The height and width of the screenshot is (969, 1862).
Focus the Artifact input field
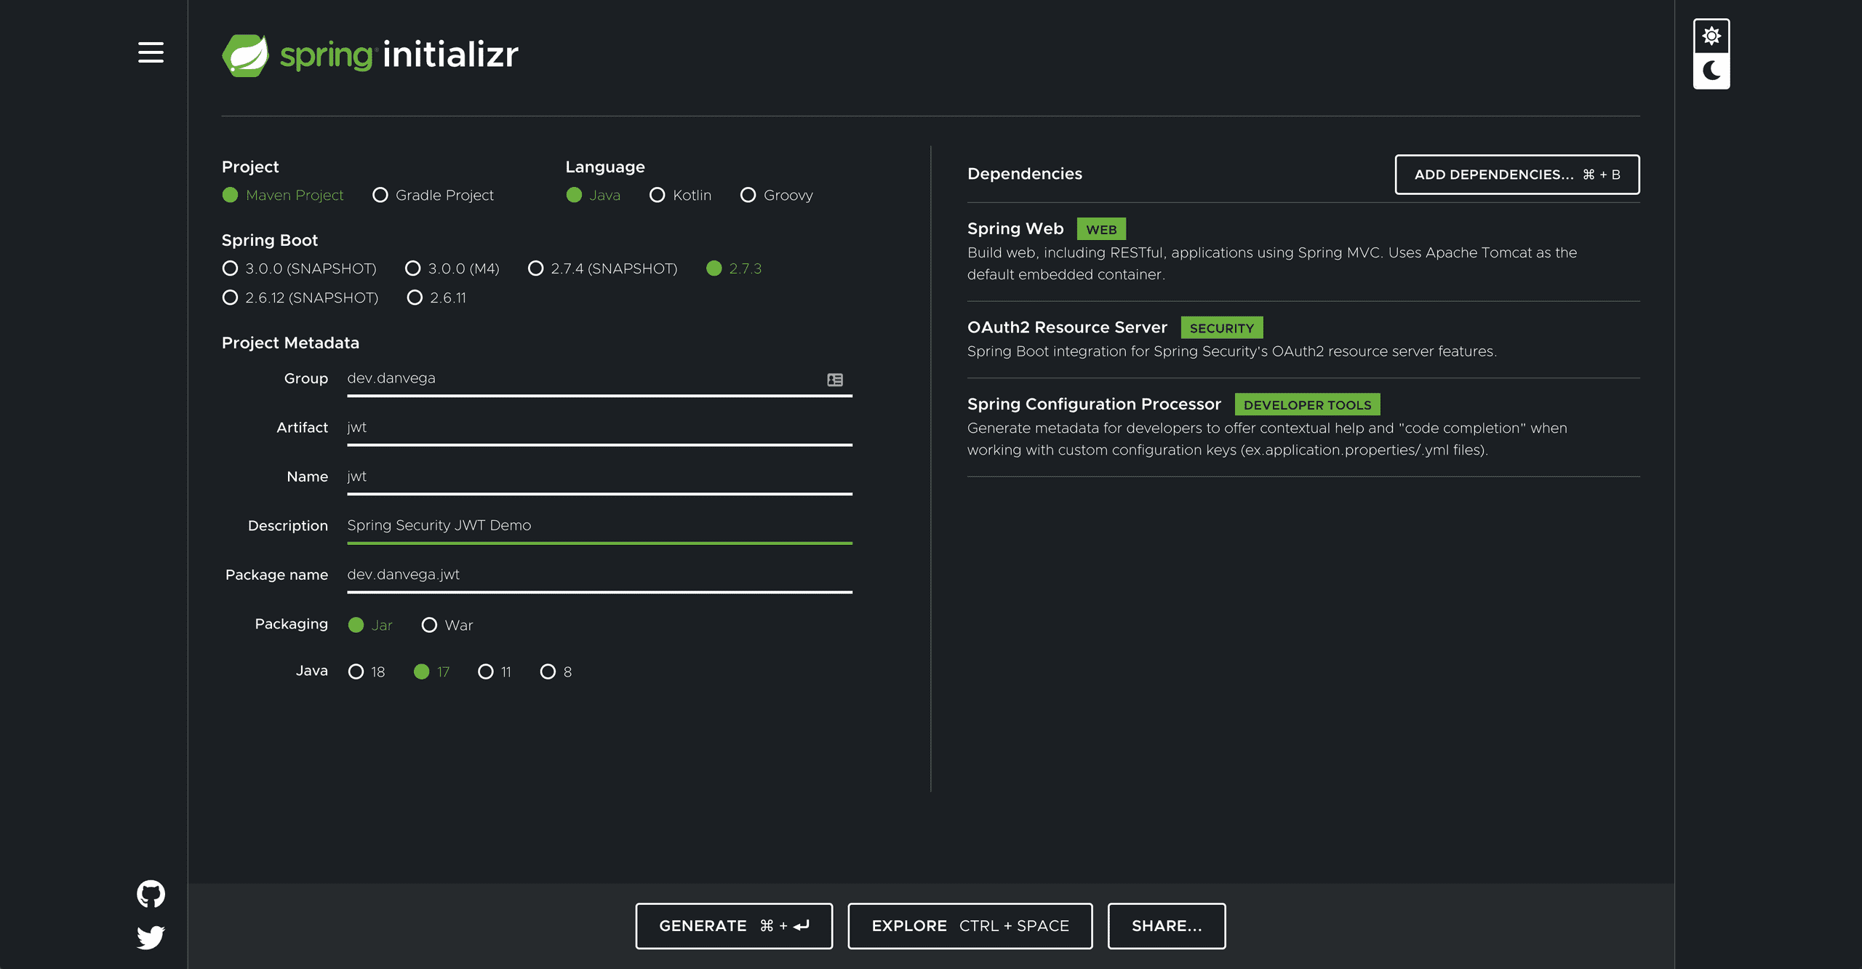(x=599, y=428)
